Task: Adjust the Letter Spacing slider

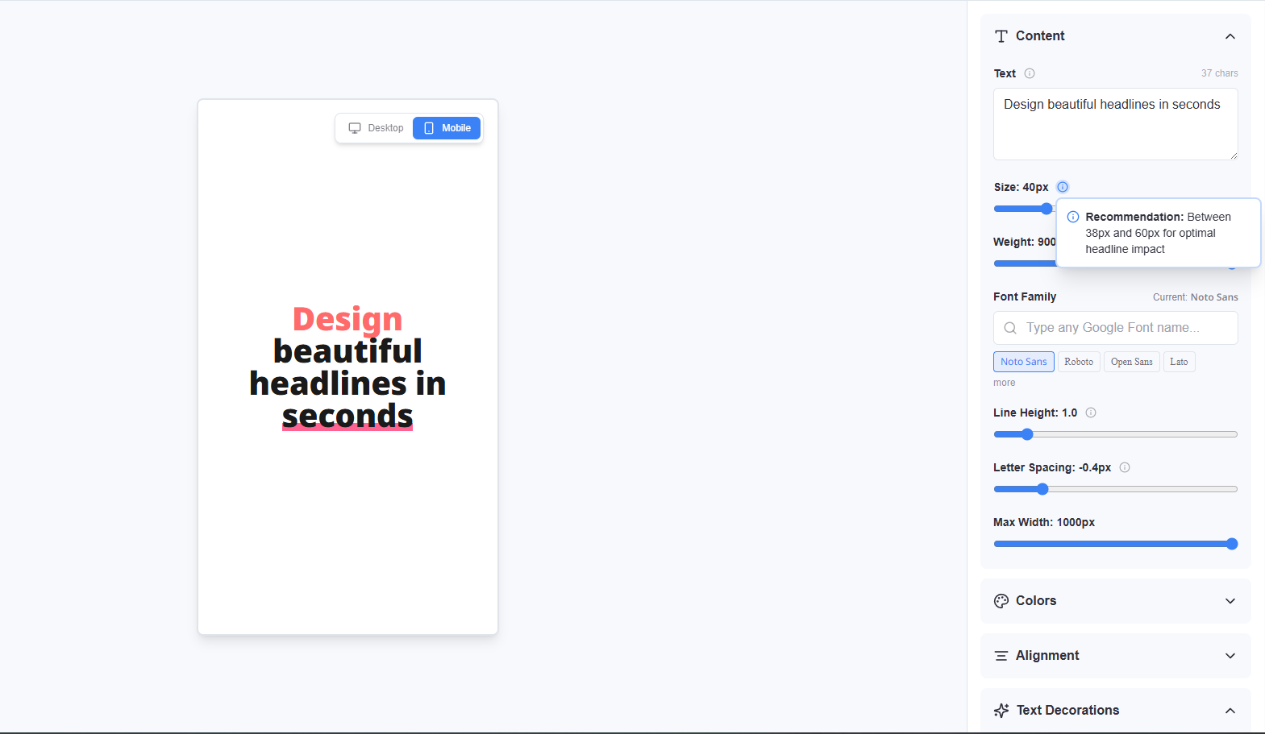Action: [1116, 489]
